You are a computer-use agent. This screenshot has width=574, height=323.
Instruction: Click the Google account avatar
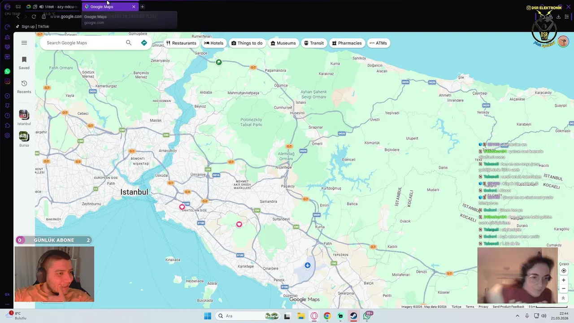pos(563,41)
